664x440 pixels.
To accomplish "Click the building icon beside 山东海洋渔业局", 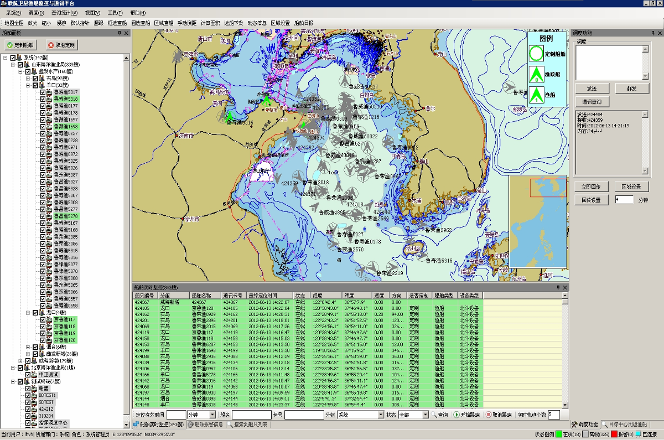I will [27, 65].
